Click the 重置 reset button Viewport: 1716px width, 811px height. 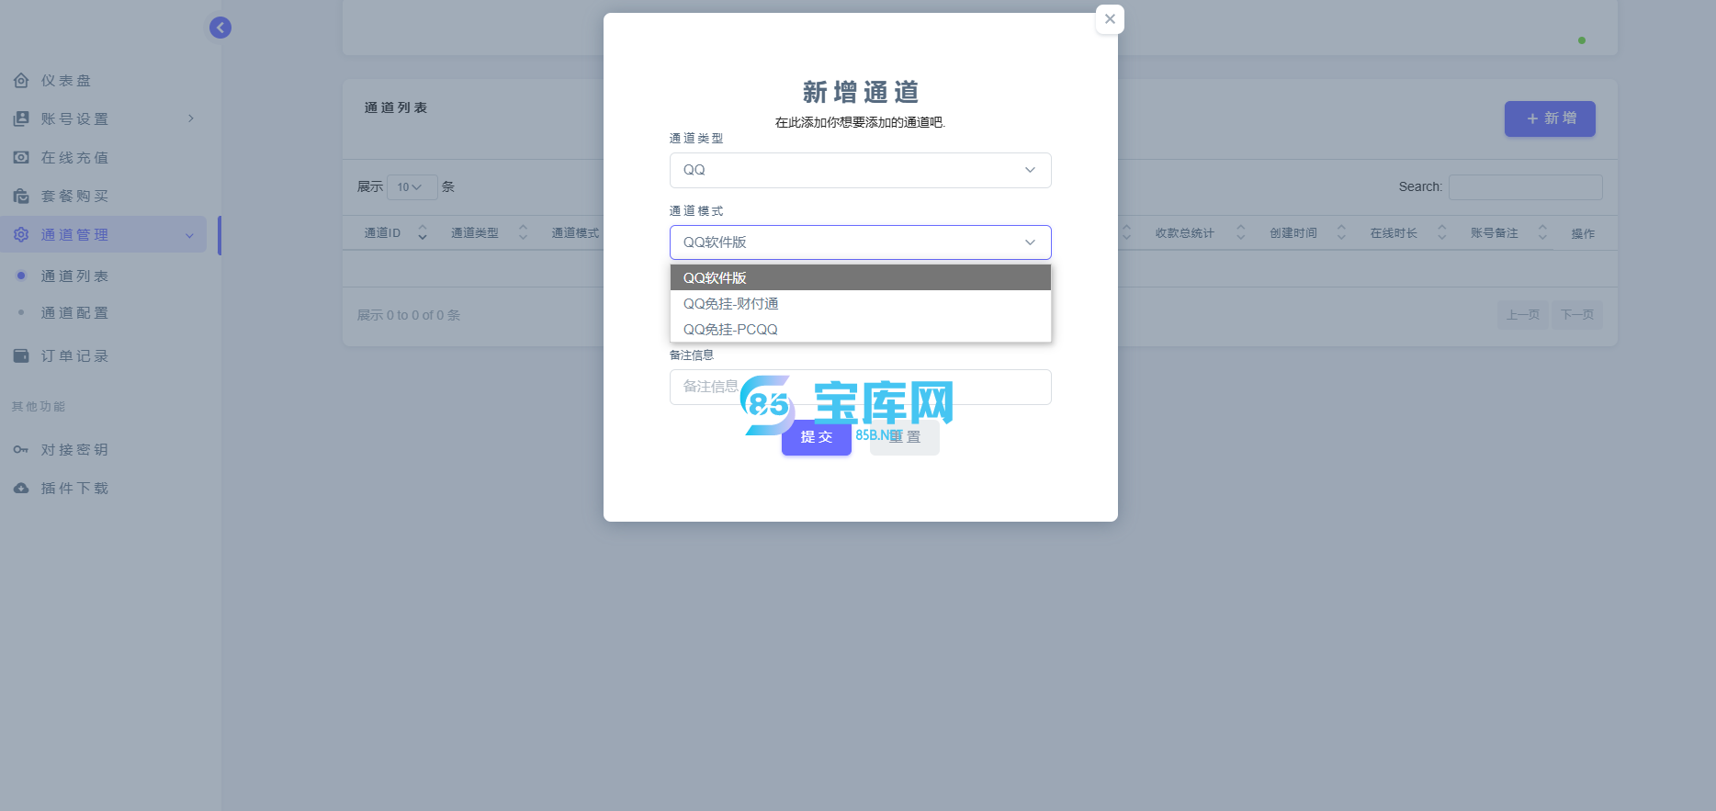905,437
